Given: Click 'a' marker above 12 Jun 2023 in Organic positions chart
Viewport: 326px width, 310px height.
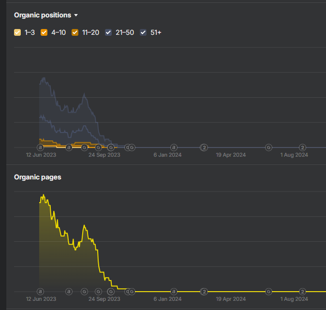Looking at the screenshot, I should [40, 147].
